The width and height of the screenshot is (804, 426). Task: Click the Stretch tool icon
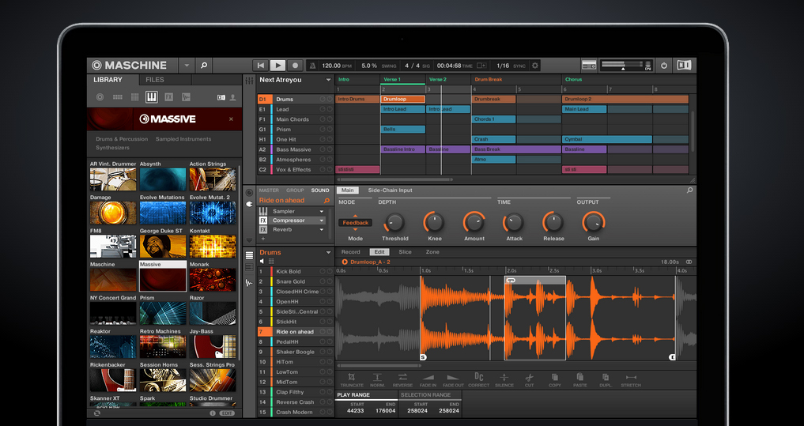pos(631,377)
